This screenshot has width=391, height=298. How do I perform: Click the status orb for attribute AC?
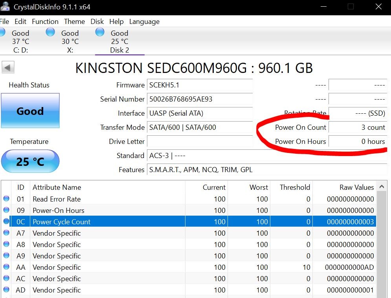click(6, 278)
